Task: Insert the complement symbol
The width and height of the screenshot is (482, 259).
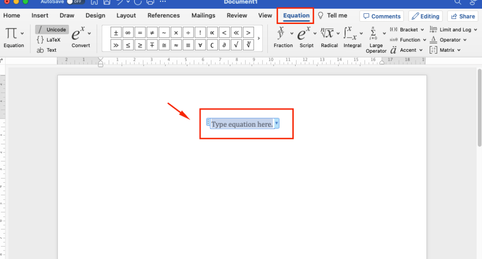Action: coord(212,45)
